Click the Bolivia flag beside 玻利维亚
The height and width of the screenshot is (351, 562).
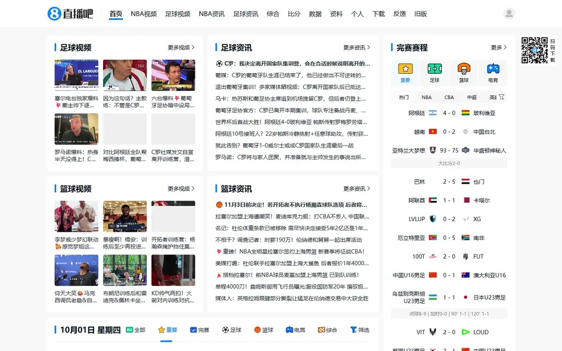(465, 113)
